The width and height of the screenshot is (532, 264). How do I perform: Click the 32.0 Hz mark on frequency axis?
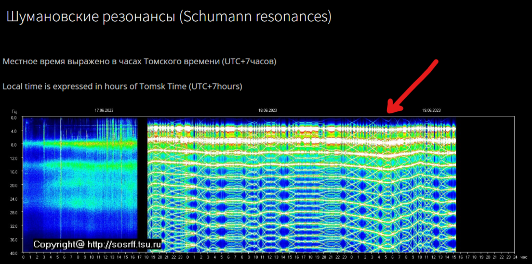[x=14, y=226]
